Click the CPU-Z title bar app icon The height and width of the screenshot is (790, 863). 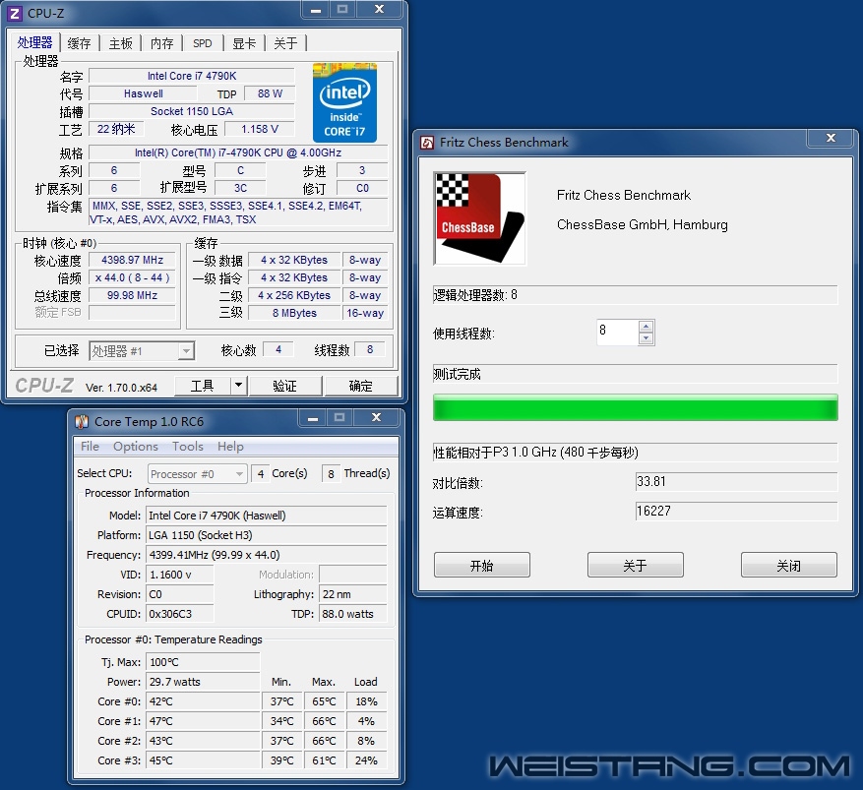[15, 13]
